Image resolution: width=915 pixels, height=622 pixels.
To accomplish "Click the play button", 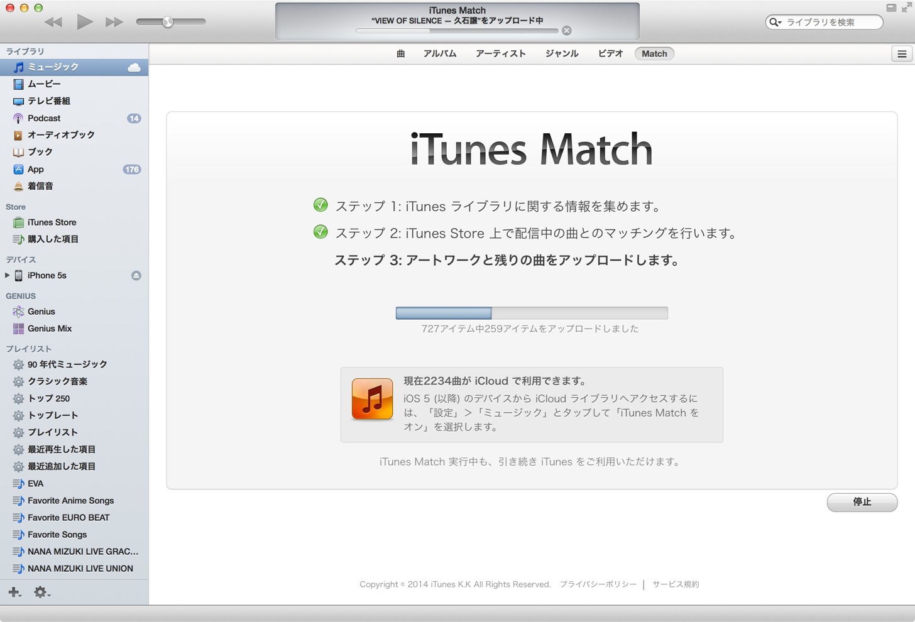I will 85,22.
